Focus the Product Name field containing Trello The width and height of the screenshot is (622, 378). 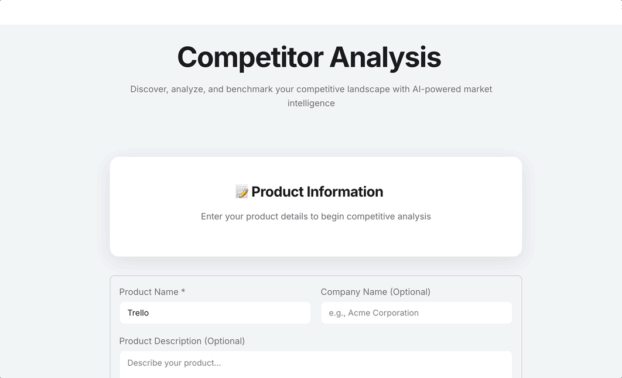[215, 313]
